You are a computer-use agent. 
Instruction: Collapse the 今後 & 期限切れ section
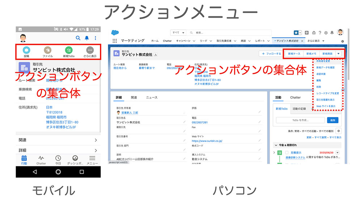[x=276, y=145]
